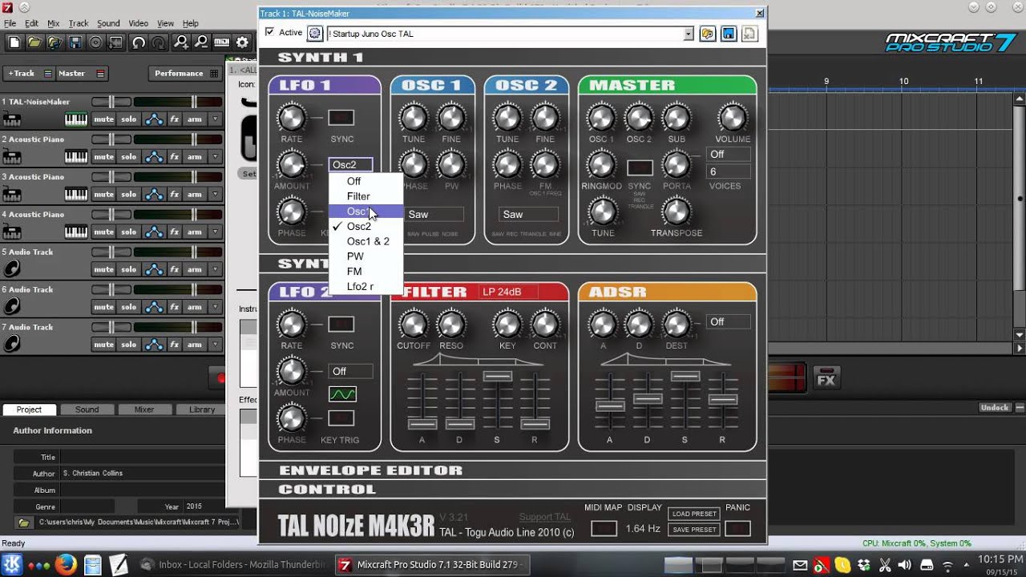This screenshot has height=577, width=1026.
Task: Open the LFO 1 destination box showing Osc2
Action: [350, 164]
